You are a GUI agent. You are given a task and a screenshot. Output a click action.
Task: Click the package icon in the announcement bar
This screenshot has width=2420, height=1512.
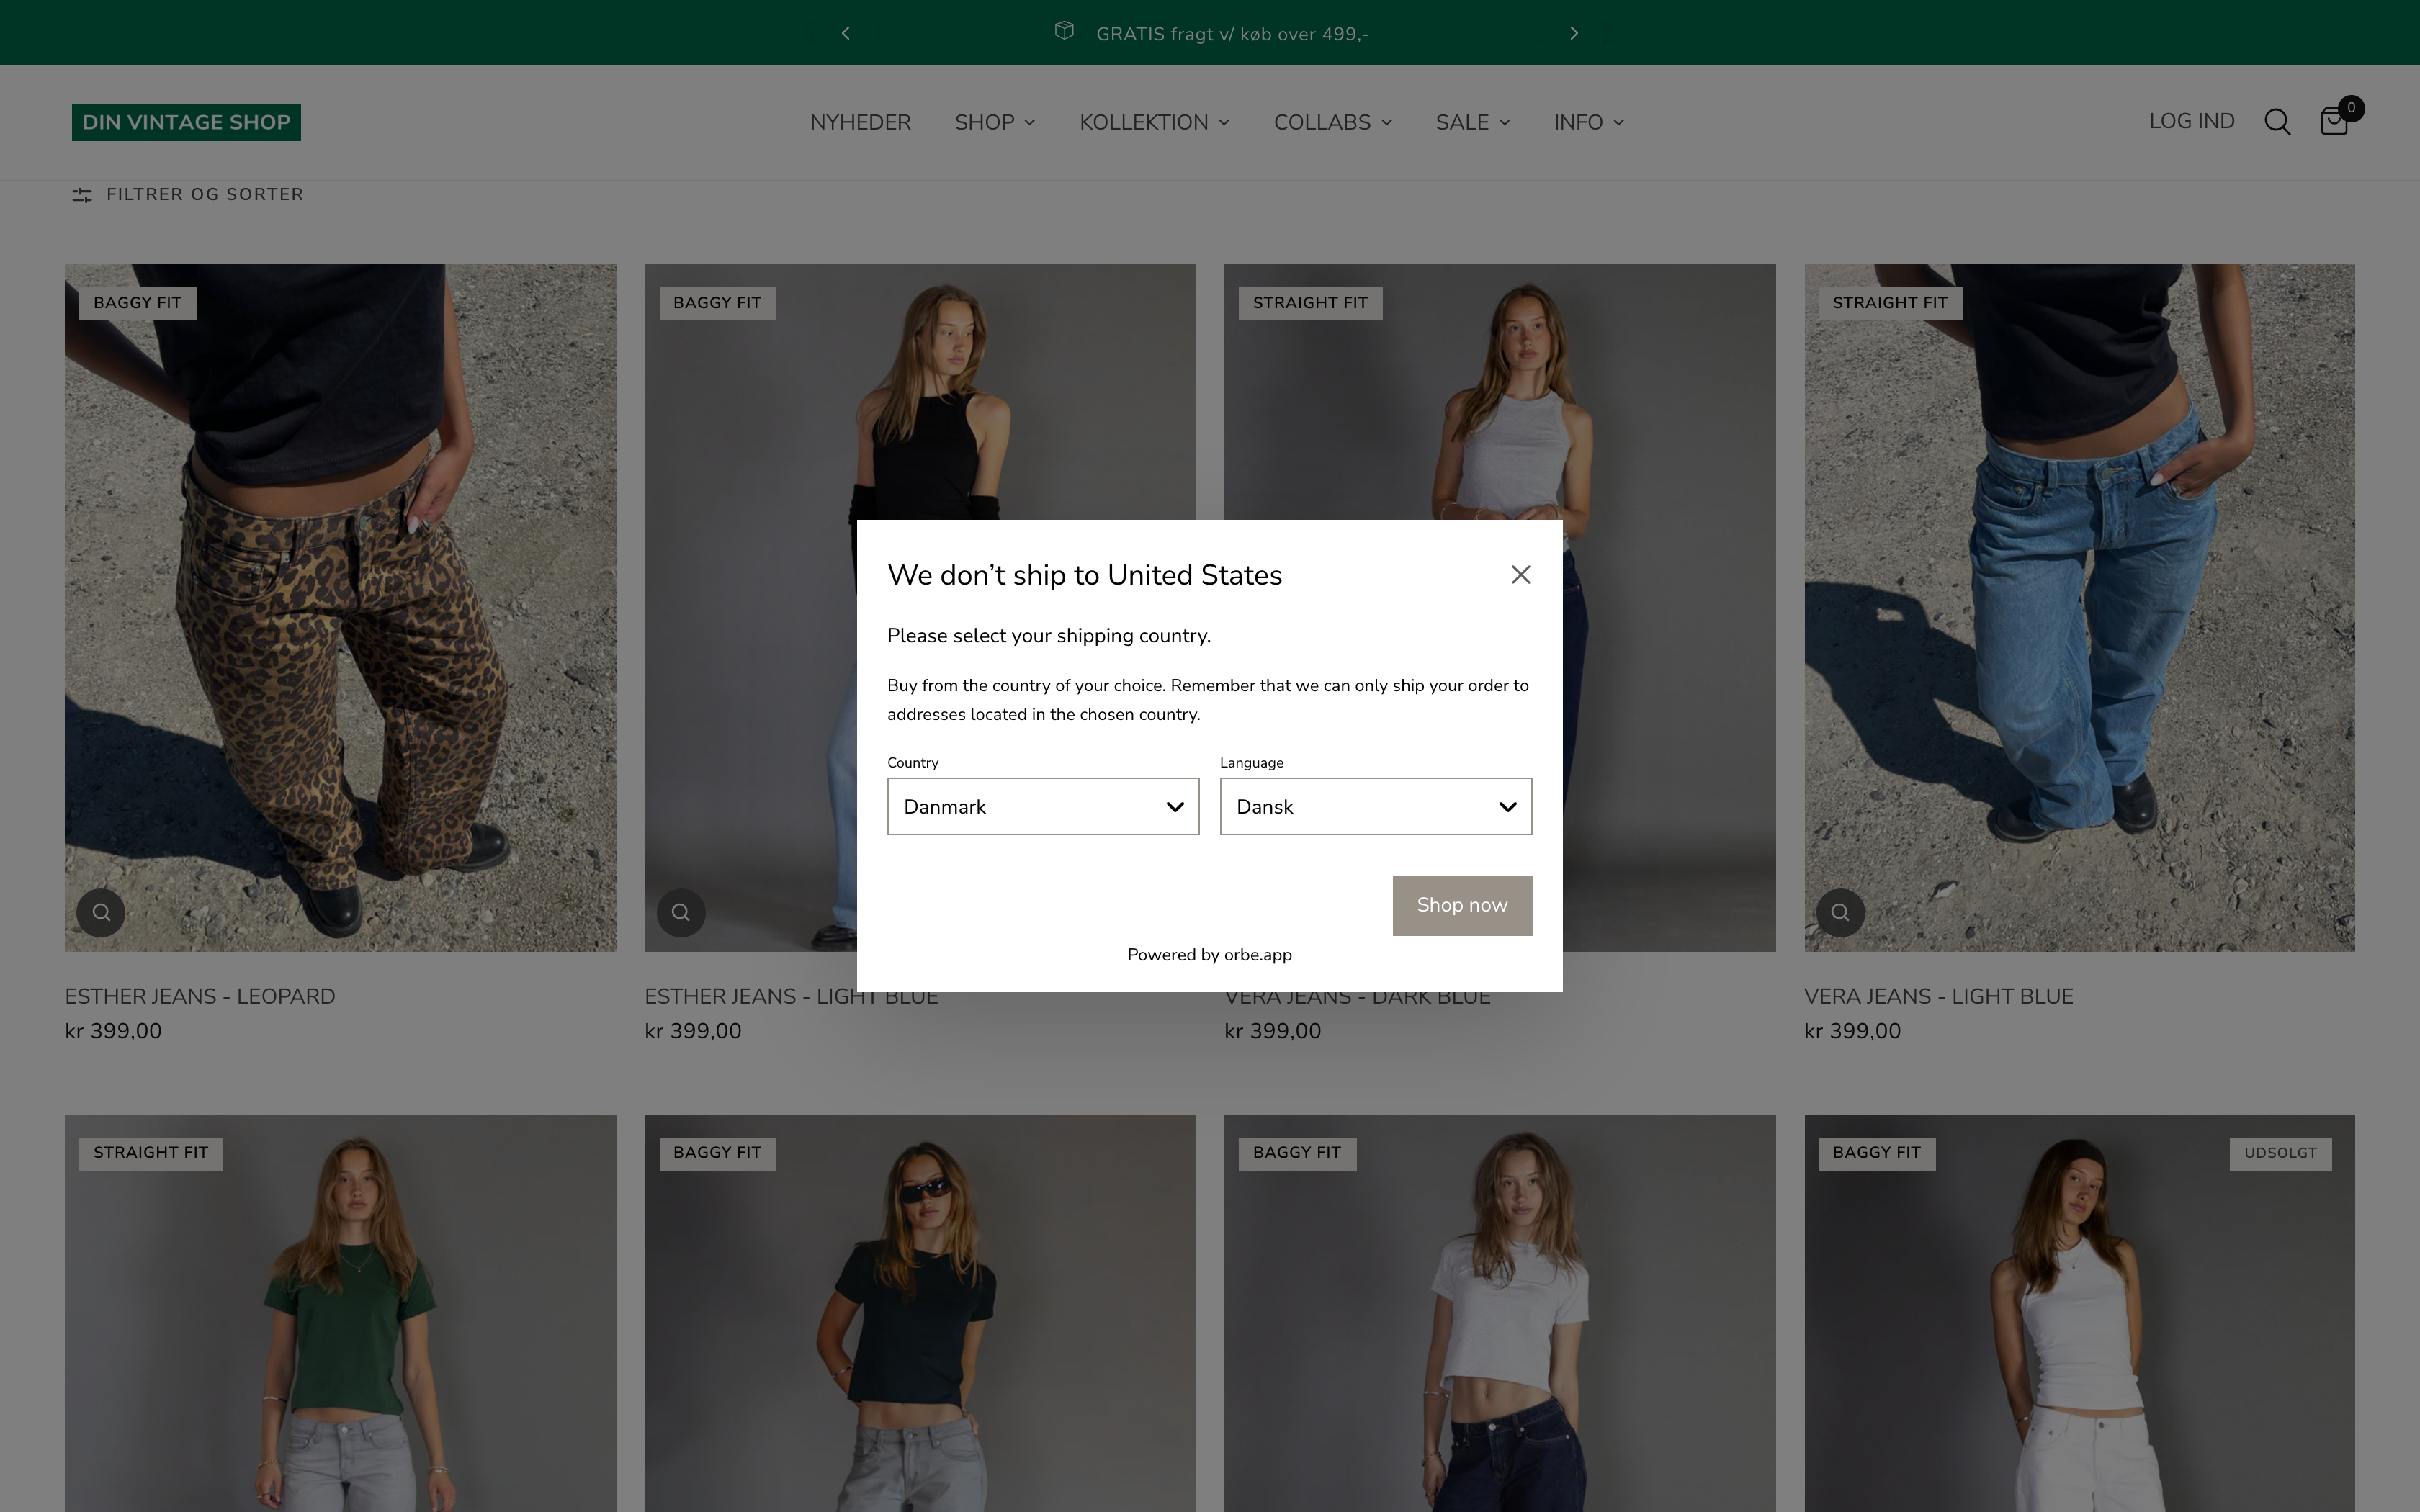(x=1063, y=32)
